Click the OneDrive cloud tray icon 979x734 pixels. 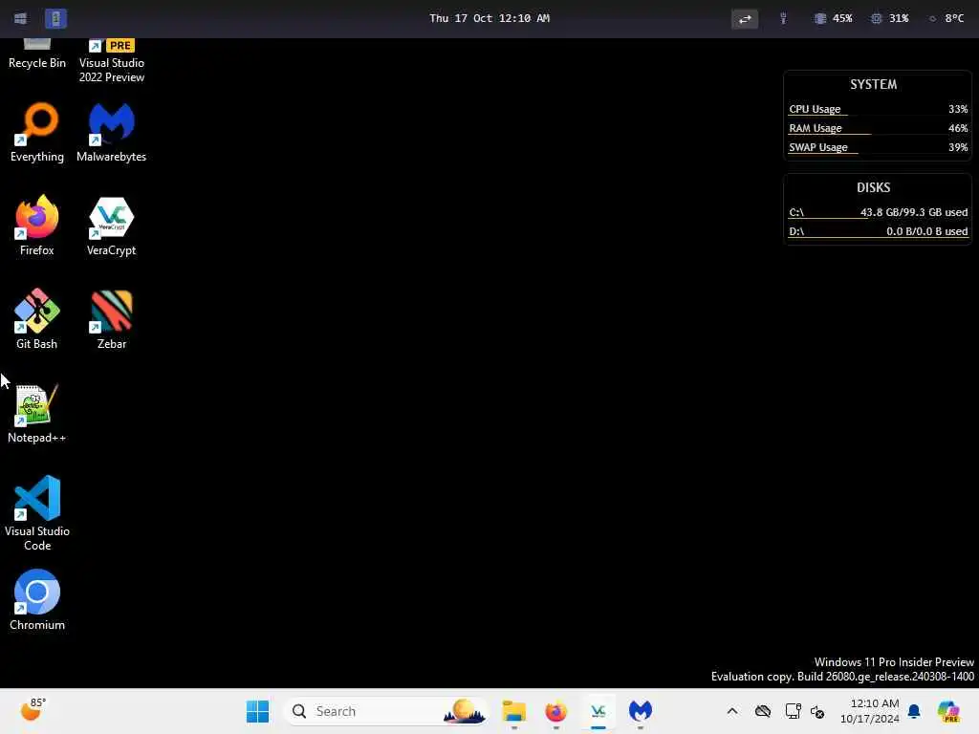click(762, 711)
